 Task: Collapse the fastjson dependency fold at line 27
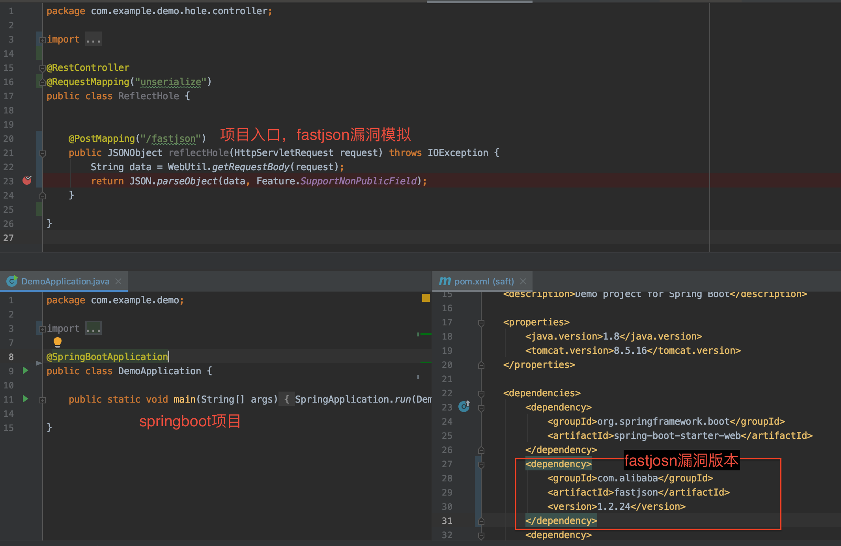click(481, 465)
